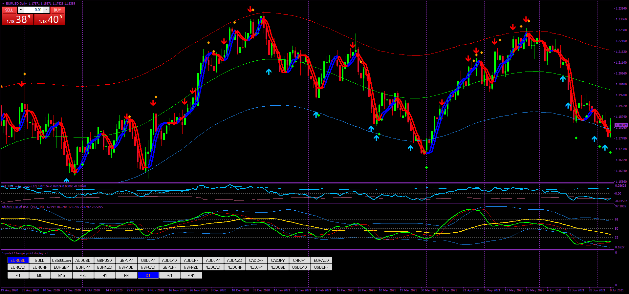Click the 0.01 volume input field
629x294 pixels.
(33, 10)
